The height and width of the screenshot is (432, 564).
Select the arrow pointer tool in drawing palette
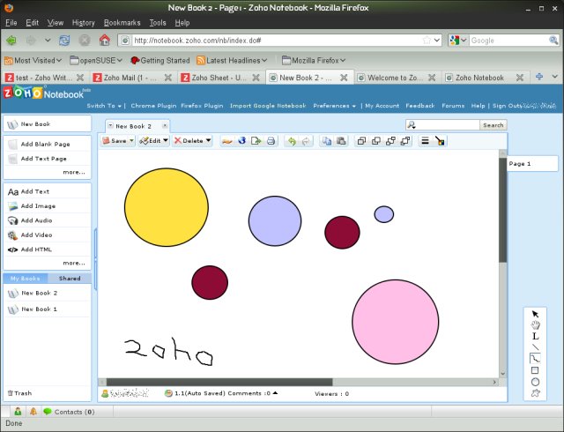point(535,314)
